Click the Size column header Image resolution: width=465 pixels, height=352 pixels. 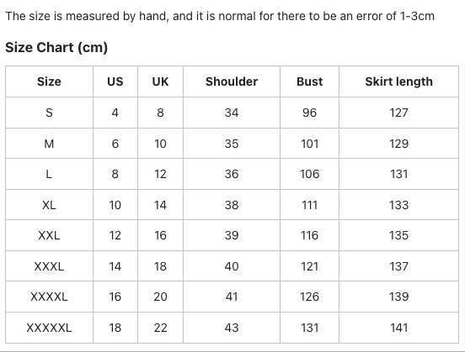point(49,81)
